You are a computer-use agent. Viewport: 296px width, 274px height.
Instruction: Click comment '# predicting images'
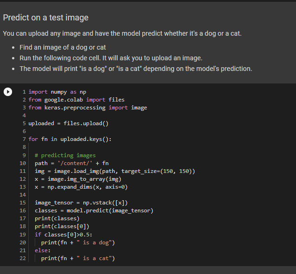point(65,155)
